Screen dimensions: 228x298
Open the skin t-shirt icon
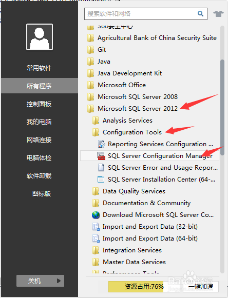point(218,14)
